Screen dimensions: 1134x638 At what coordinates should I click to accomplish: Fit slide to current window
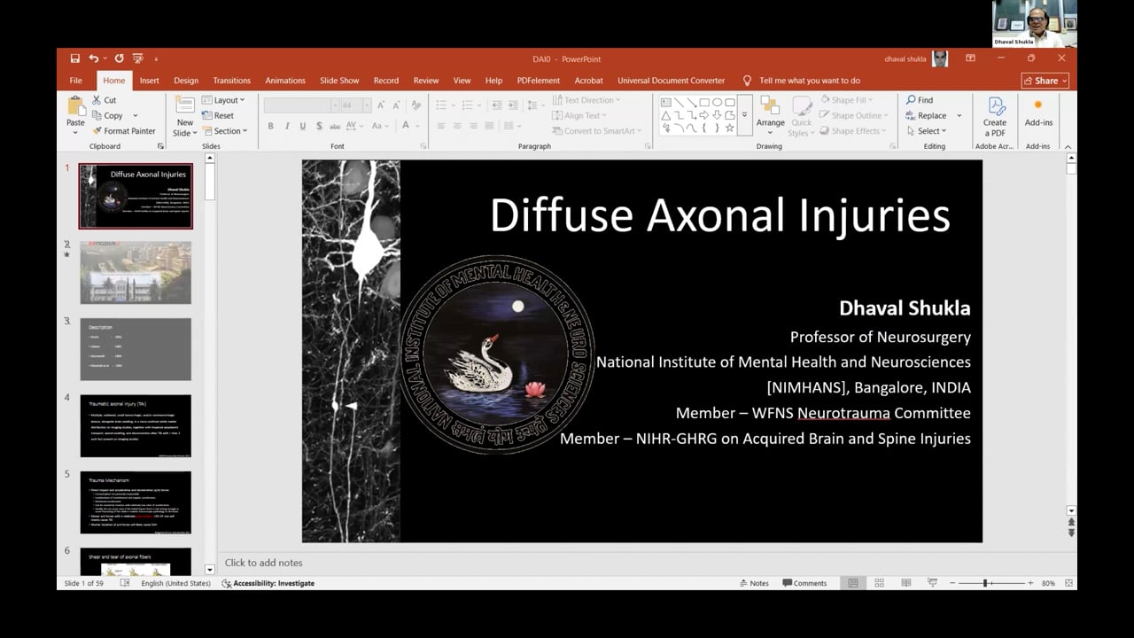(x=1068, y=583)
